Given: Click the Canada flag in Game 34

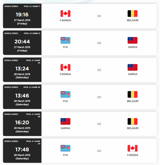Looking at the screenshot, I should point(65,67).
